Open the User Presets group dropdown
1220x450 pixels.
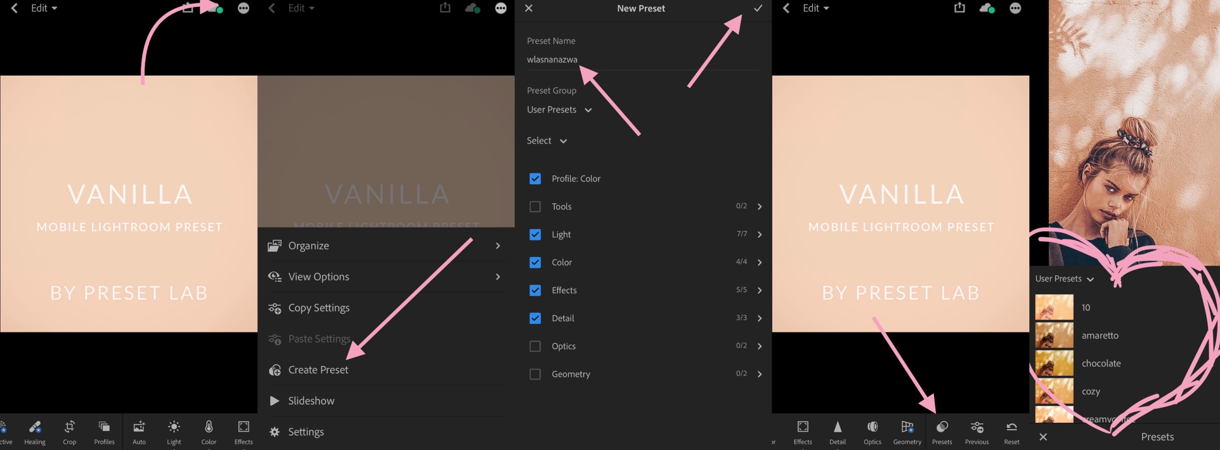pos(559,110)
